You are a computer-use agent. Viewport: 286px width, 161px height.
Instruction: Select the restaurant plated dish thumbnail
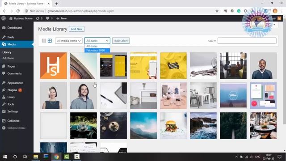click(x=263, y=126)
